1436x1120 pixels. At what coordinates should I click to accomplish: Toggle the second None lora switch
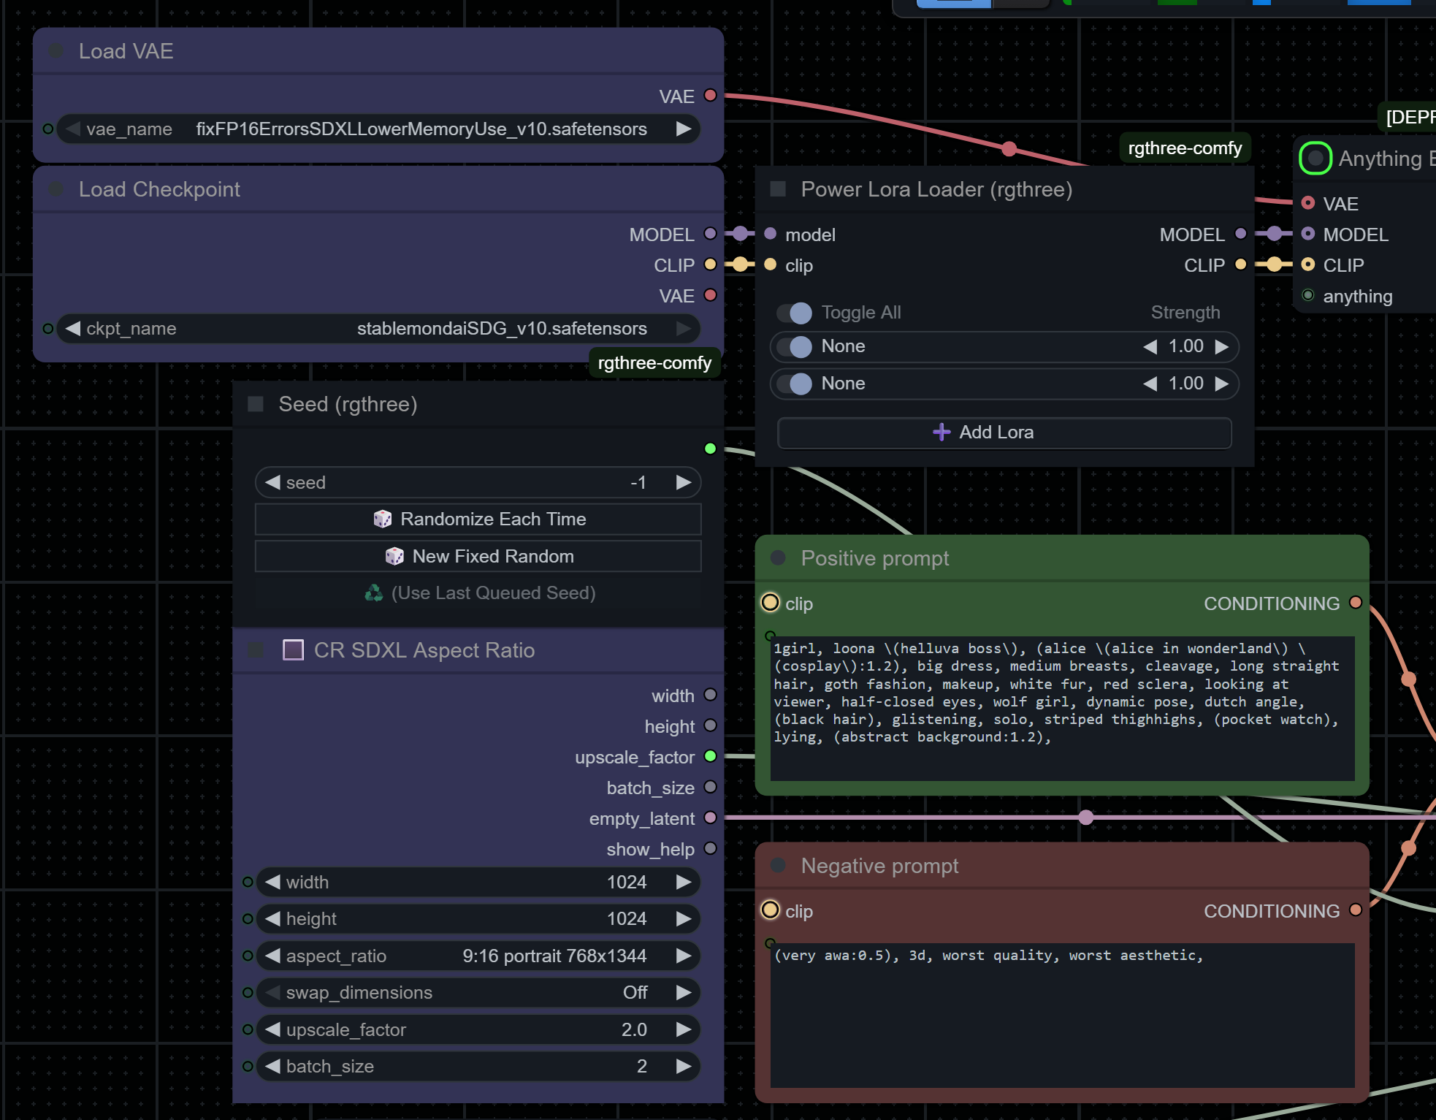click(795, 384)
